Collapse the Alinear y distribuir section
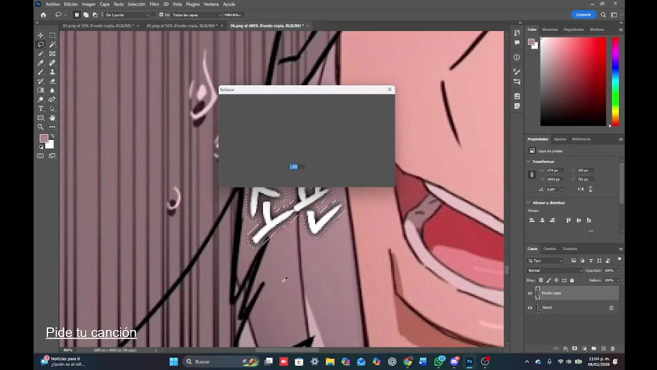The width and height of the screenshot is (657, 370). (x=529, y=202)
